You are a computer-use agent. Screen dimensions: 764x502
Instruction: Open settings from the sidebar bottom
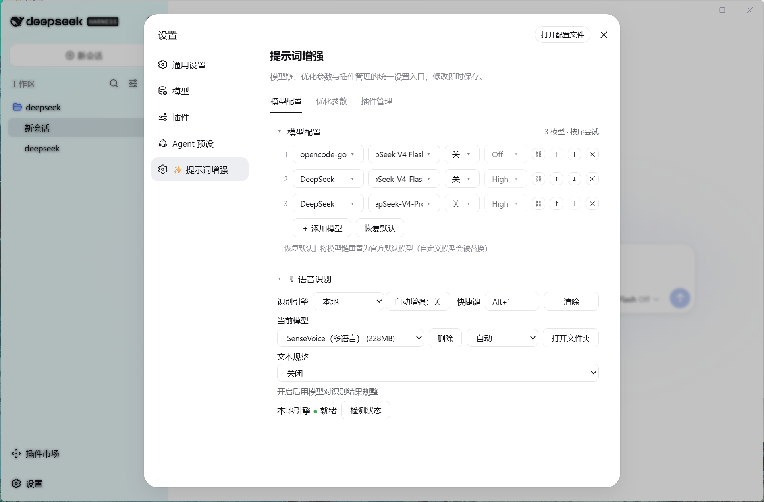coord(27,483)
